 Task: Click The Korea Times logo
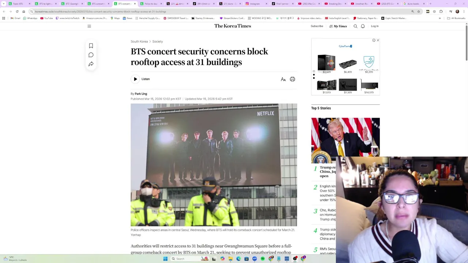(233, 26)
